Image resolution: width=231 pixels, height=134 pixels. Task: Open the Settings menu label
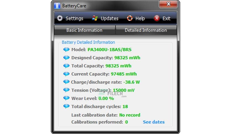pyautogui.click(x=74, y=19)
